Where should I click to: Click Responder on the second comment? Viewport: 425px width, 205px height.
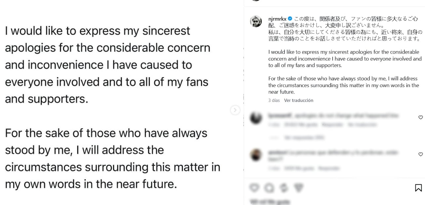329,168
